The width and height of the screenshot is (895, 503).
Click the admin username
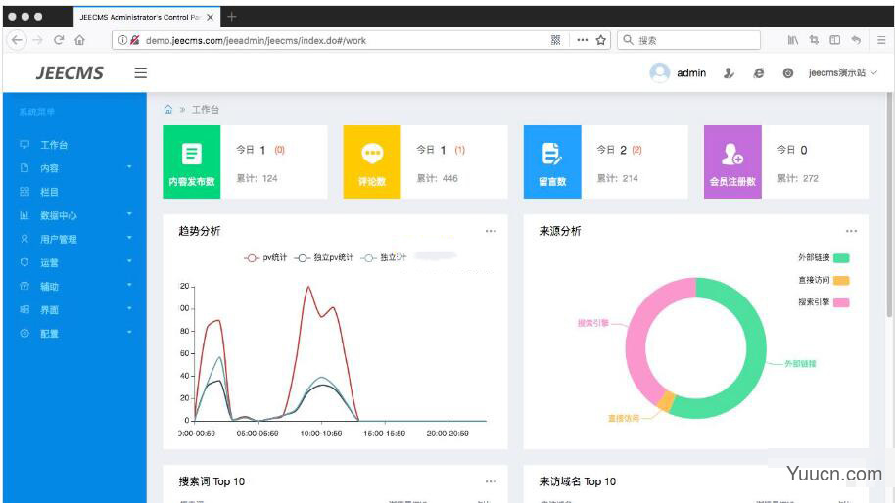(x=691, y=73)
